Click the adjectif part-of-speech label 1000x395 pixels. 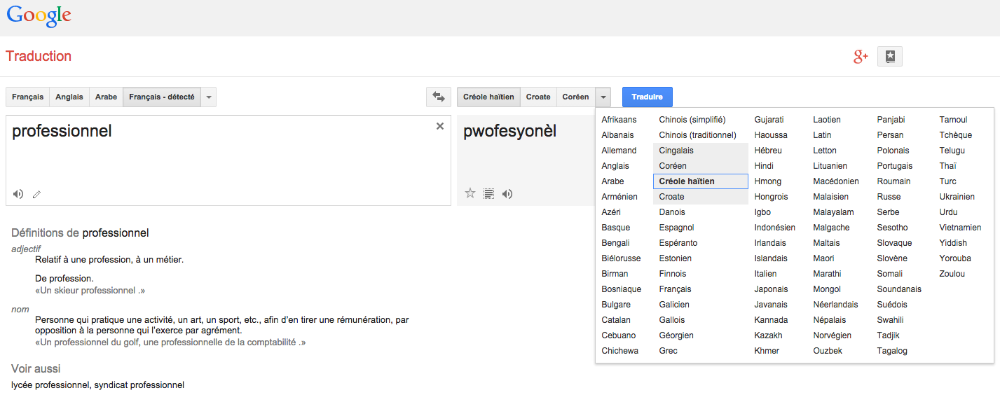click(26, 249)
